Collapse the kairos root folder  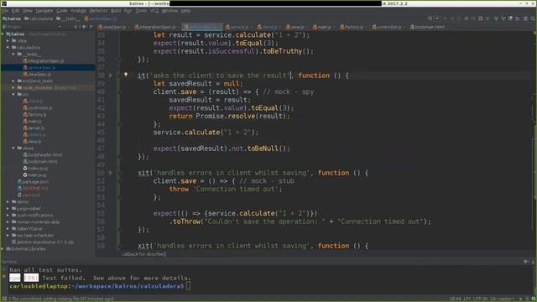point(3,34)
